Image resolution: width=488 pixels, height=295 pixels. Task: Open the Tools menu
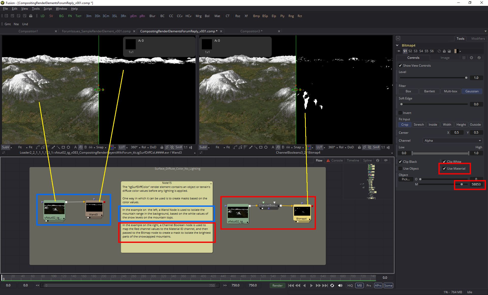coord(36,9)
